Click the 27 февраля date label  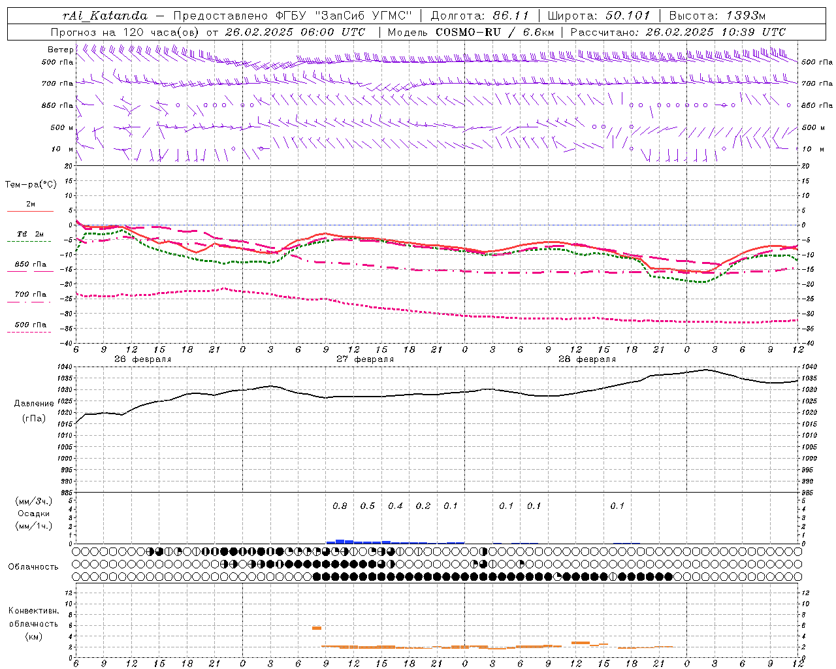365,359
